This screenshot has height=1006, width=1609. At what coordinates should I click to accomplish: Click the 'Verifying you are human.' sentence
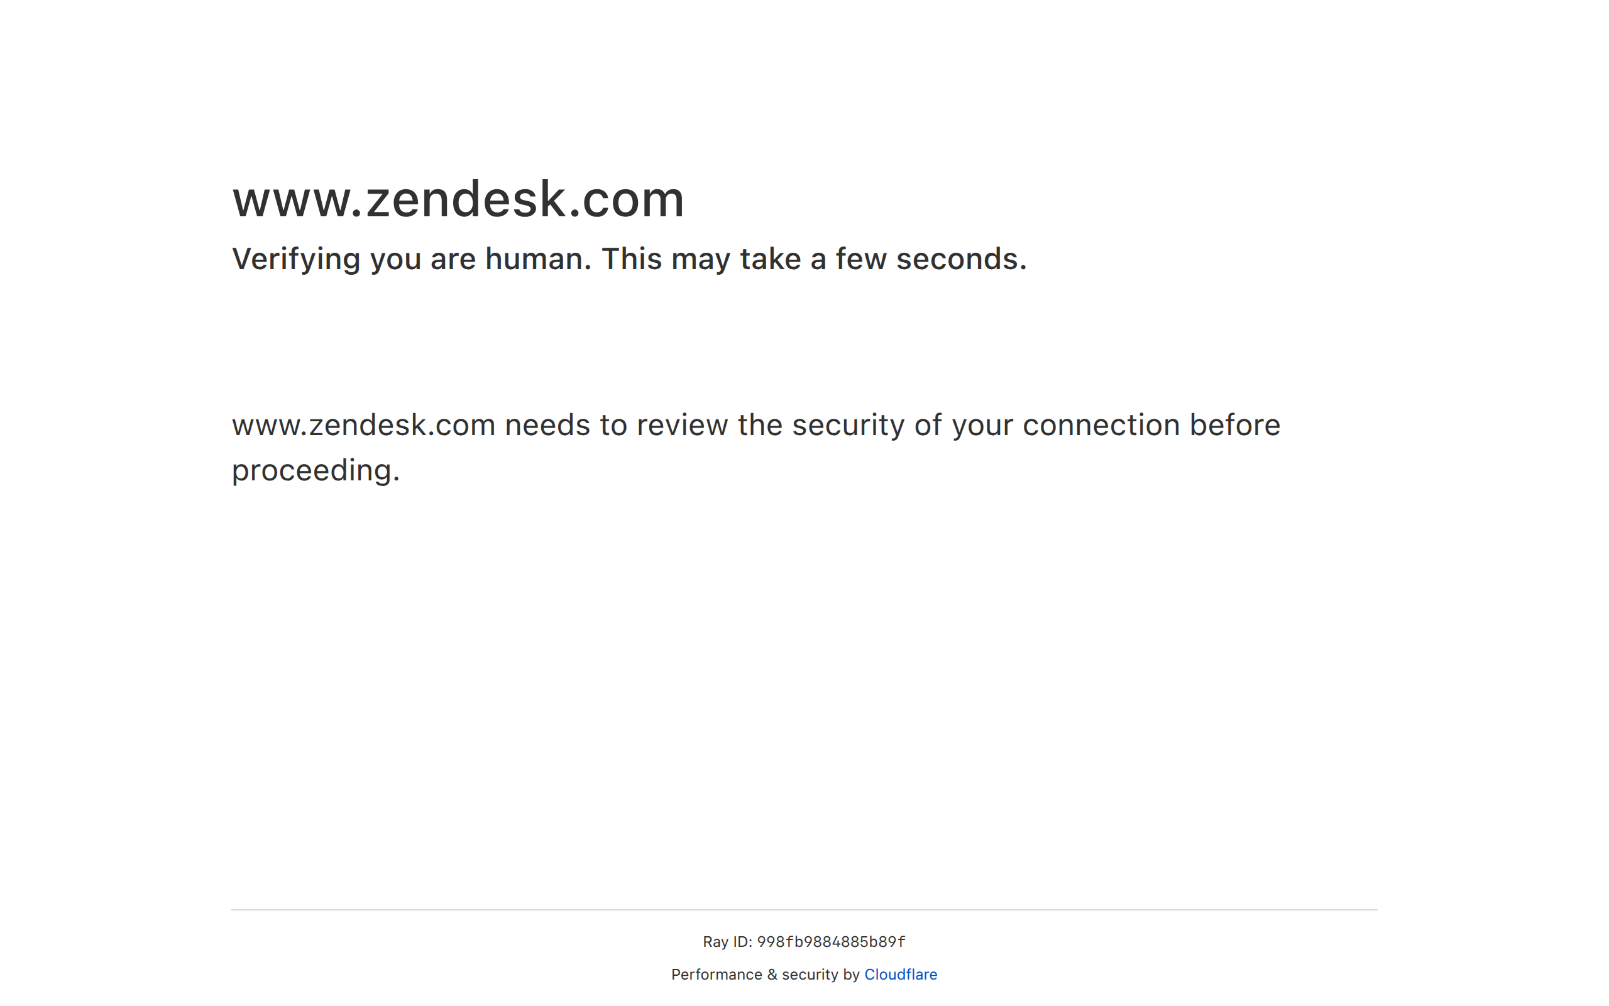tap(411, 259)
